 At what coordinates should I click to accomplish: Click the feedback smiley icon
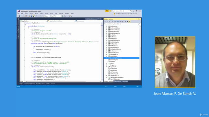[x=110, y=11]
